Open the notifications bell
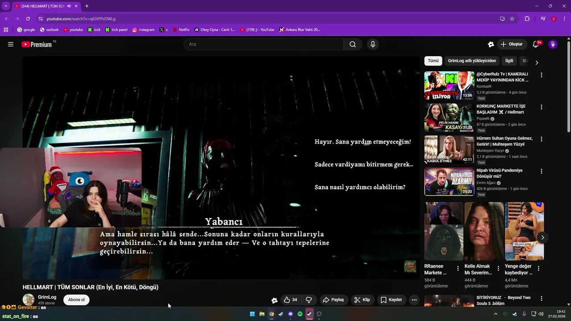Image resolution: width=571 pixels, height=321 pixels. click(x=536, y=44)
